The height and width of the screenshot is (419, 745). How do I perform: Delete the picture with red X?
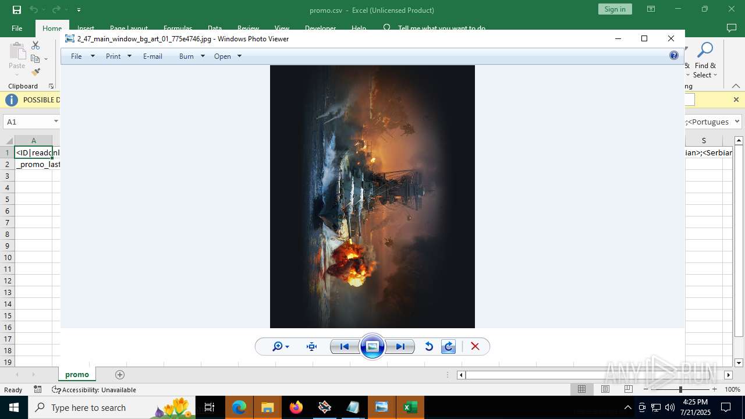tap(475, 347)
